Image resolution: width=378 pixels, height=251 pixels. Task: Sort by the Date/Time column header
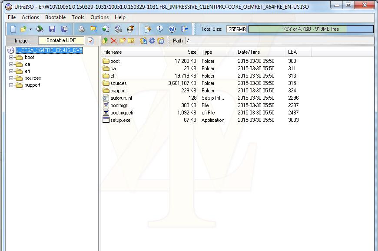click(260, 52)
